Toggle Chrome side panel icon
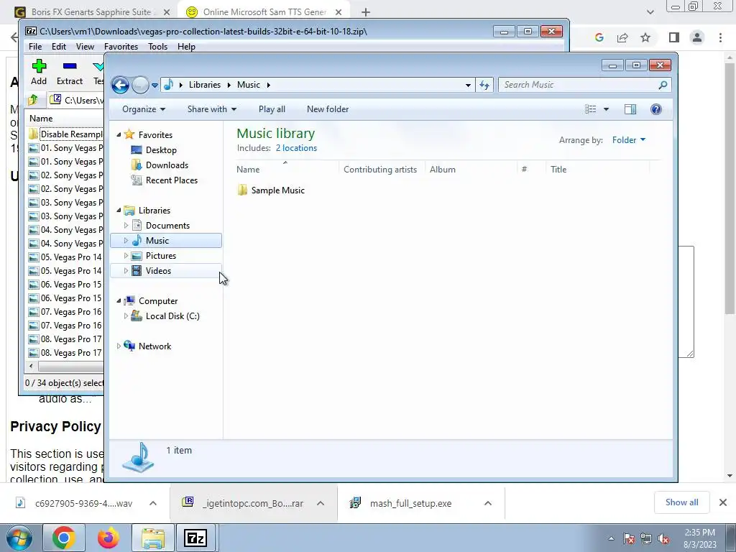 (674, 37)
